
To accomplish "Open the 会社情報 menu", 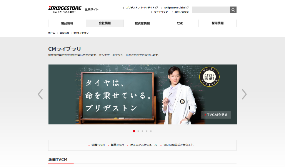I will pos(105,23).
